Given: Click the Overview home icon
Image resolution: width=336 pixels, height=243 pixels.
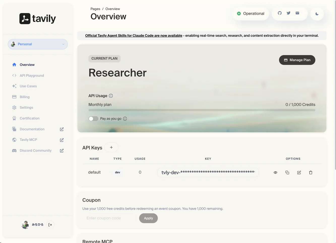Looking at the screenshot, I should click(x=14, y=65).
